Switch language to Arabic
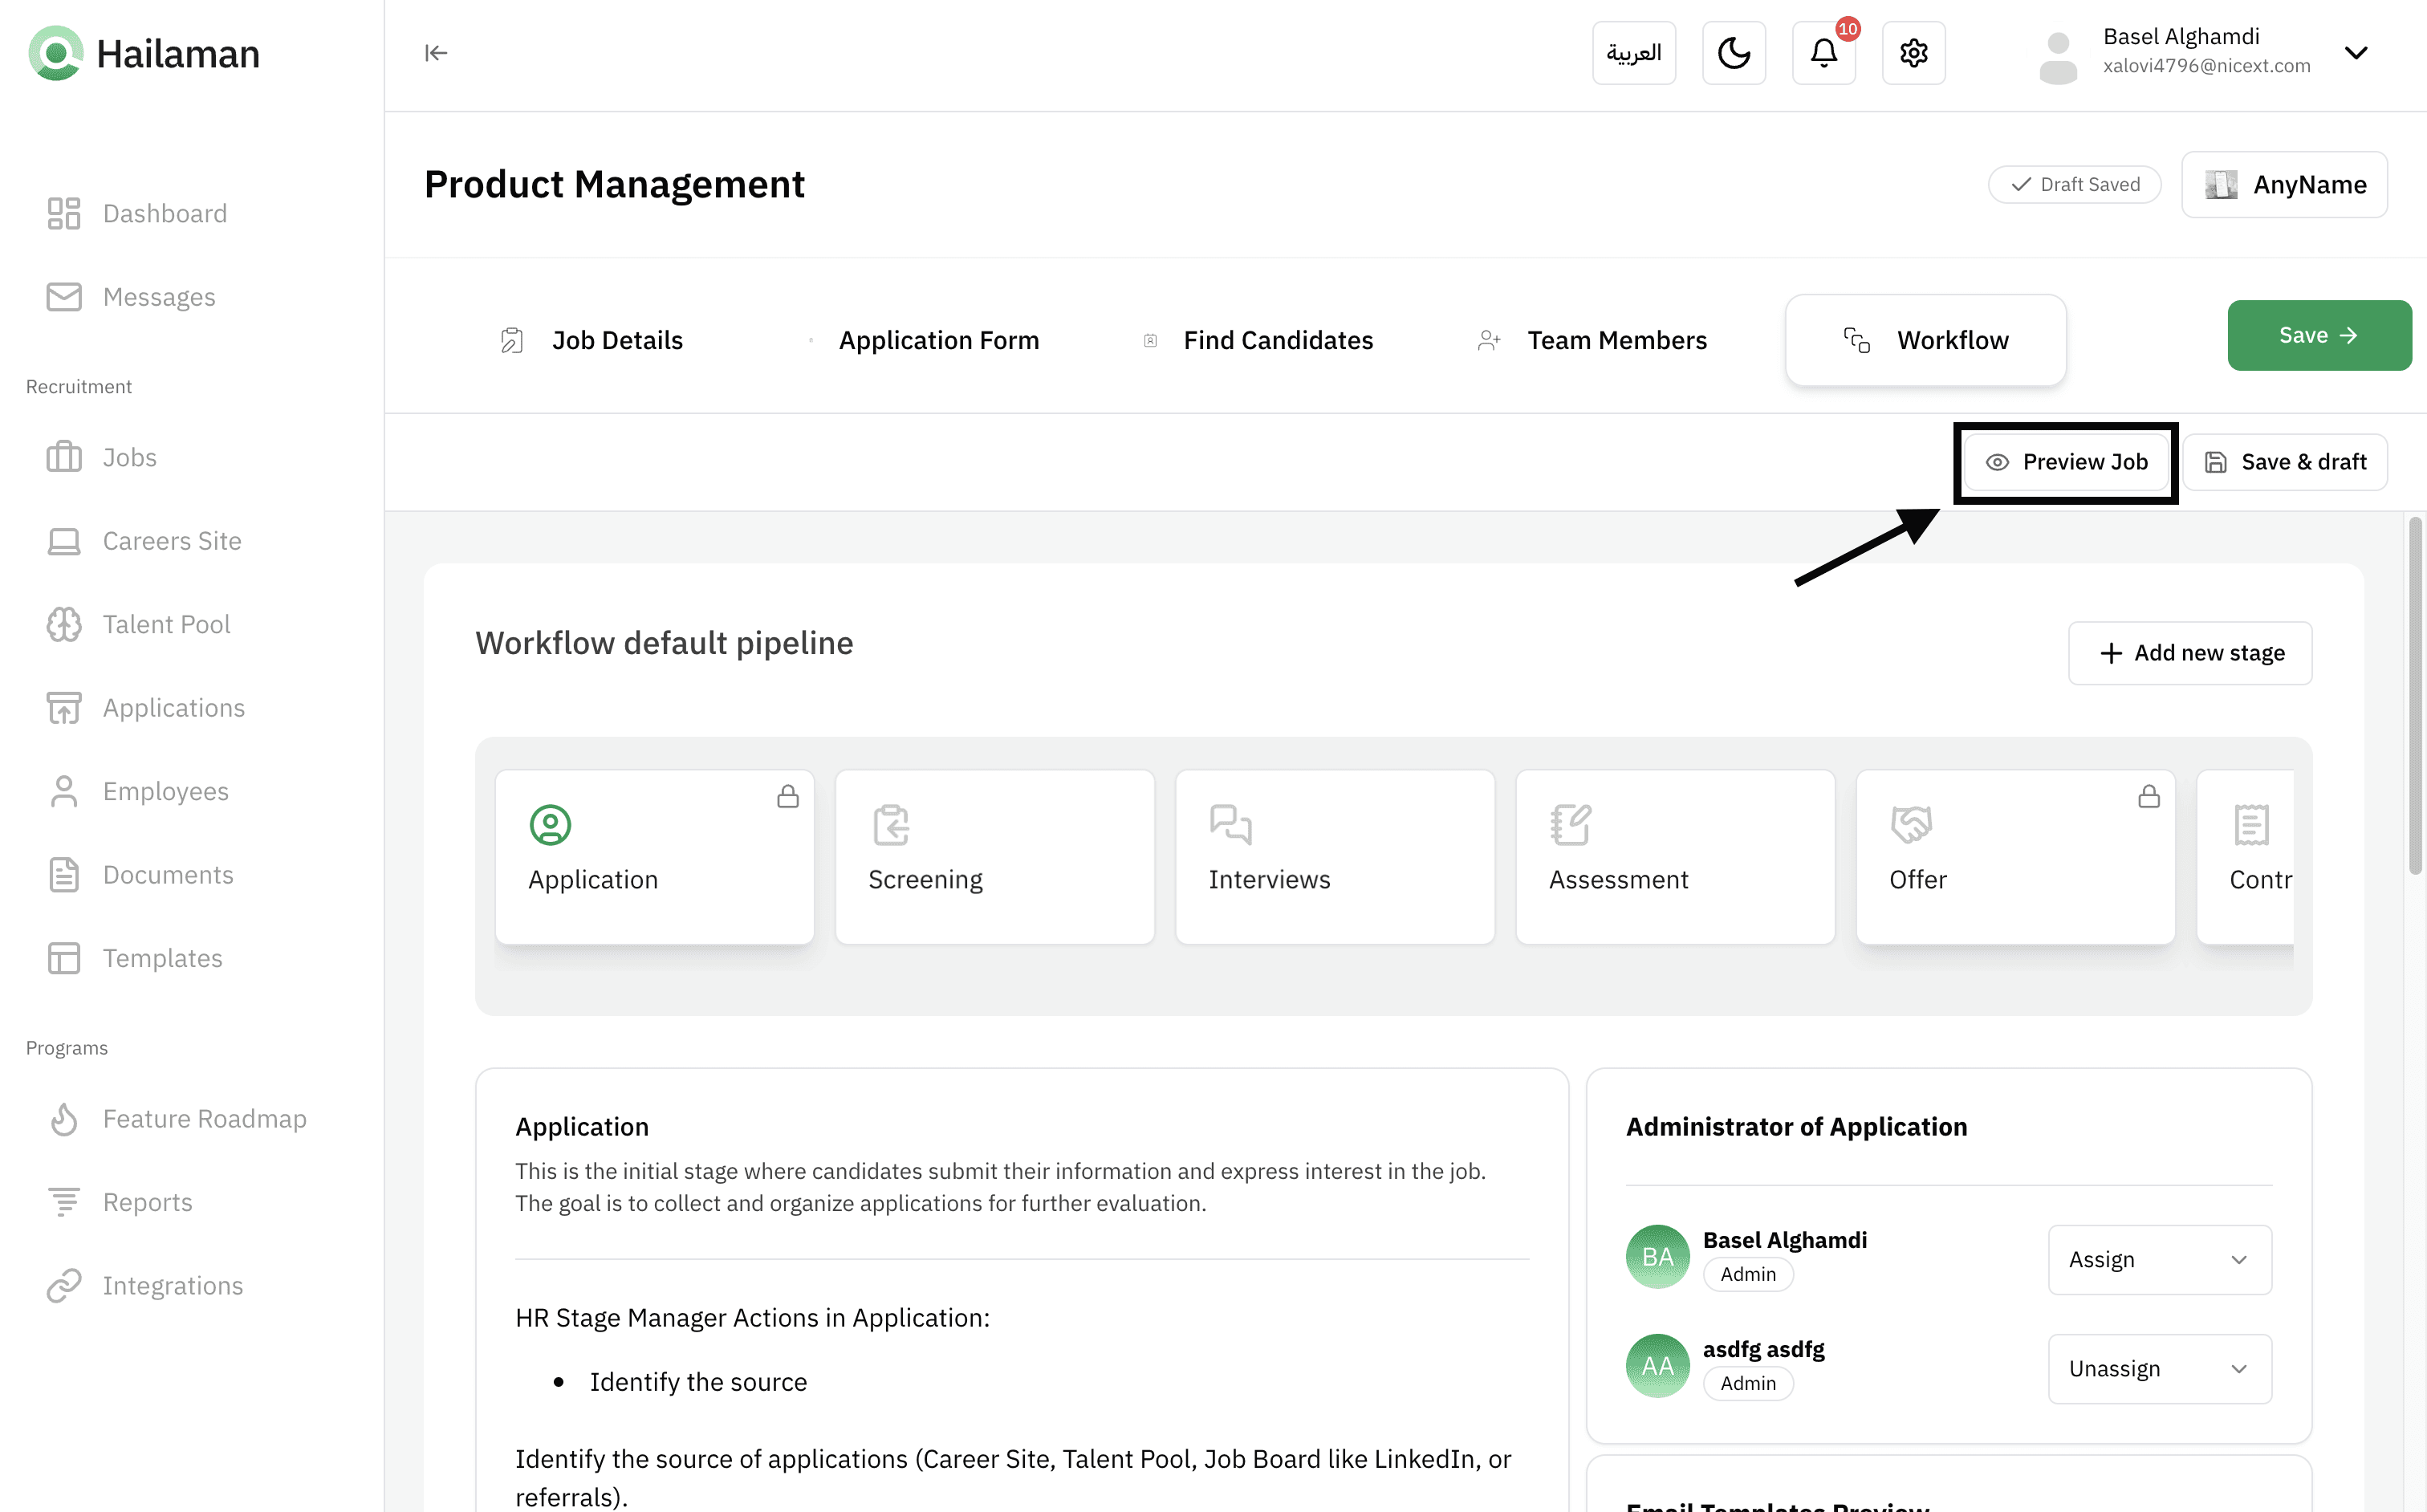Viewport: 2427px width, 1512px height. [1633, 53]
